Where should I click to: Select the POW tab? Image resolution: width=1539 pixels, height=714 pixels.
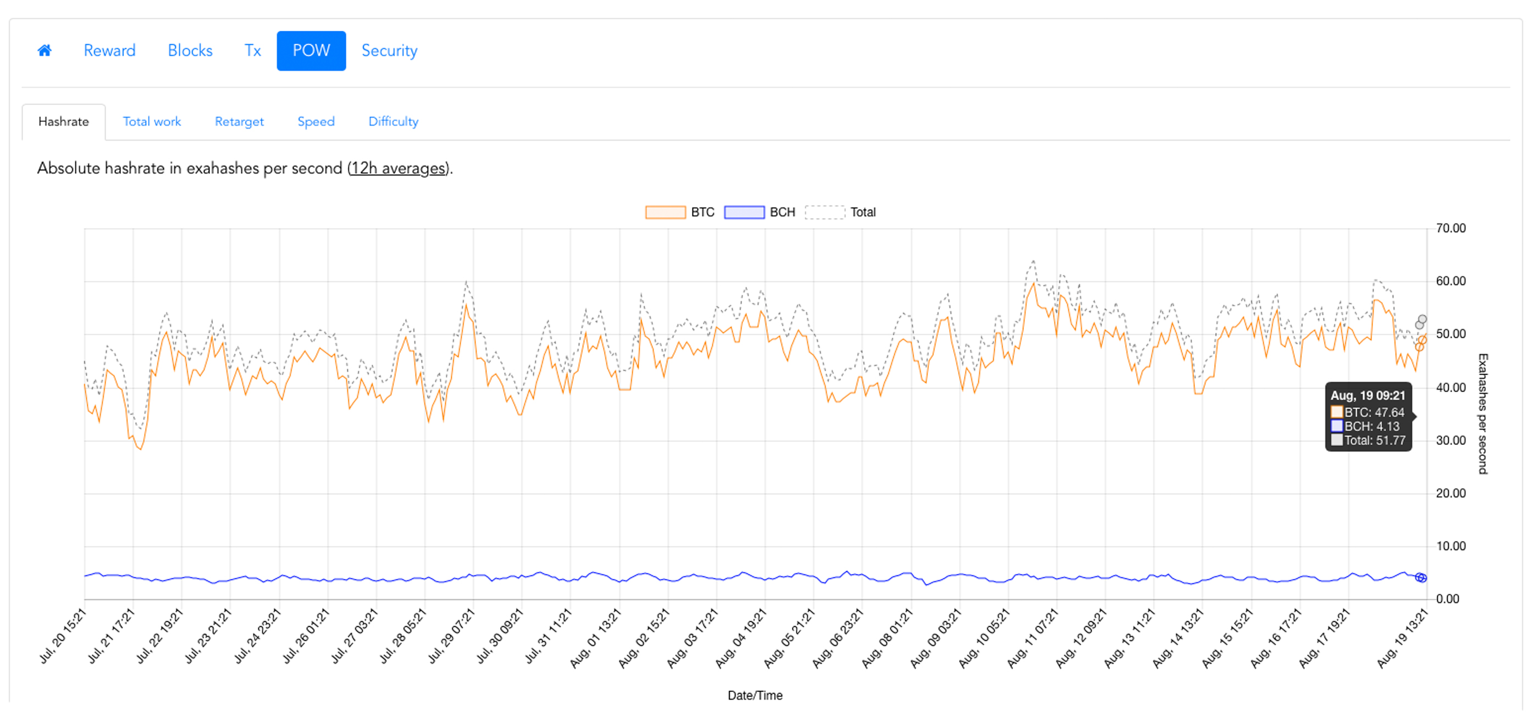311,51
